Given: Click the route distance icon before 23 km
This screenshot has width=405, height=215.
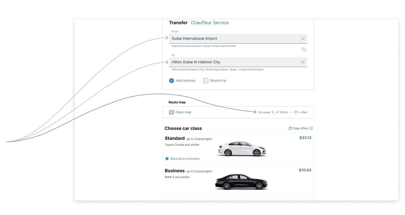Looking at the screenshot, I should (x=275, y=112).
